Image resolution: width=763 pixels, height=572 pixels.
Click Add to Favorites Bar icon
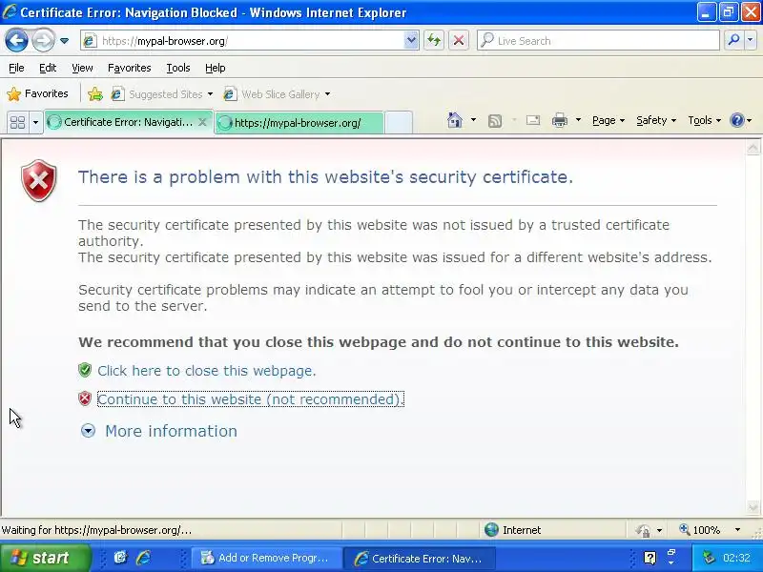point(95,93)
